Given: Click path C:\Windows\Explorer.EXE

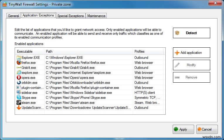Looking at the screenshot, I should (64, 58).
